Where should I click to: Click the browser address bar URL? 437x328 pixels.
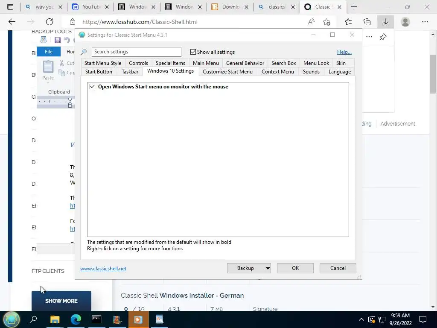pyautogui.click(x=140, y=22)
